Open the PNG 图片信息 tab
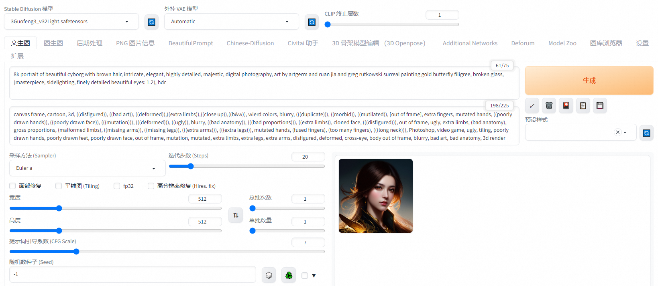Viewport: 658px width, 286px height. tap(135, 43)
